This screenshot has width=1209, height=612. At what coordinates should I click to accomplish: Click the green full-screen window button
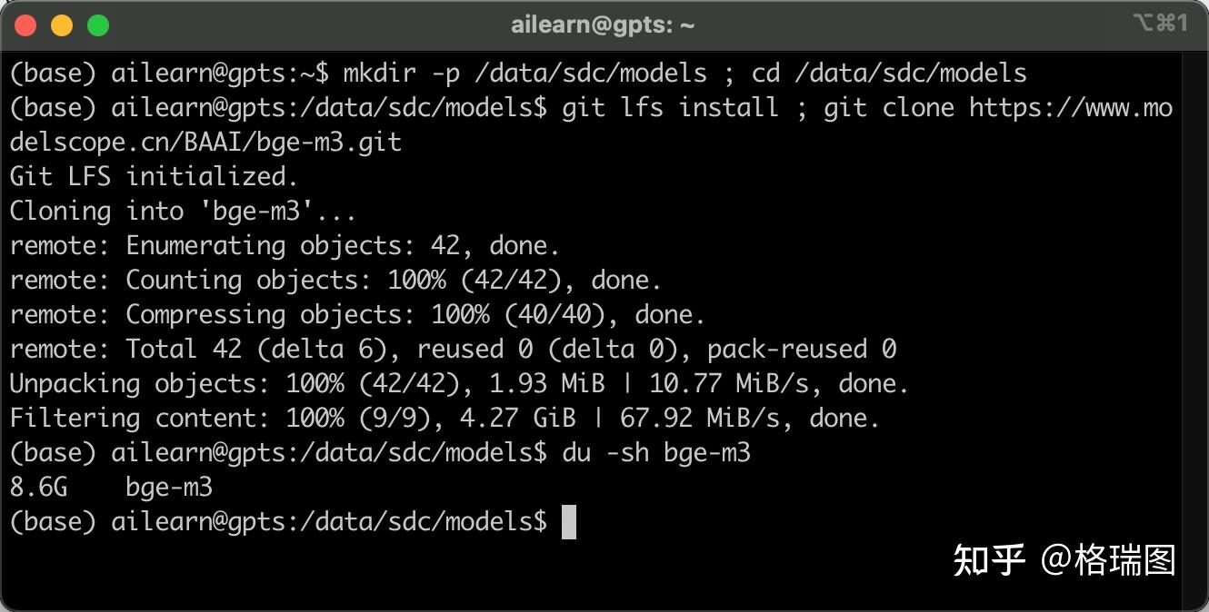[x=98, y=25]
